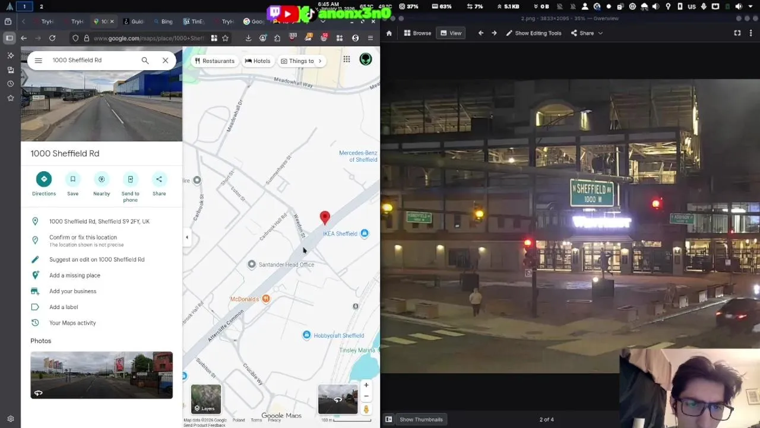Open the Google account avatar

click(366, 59)
